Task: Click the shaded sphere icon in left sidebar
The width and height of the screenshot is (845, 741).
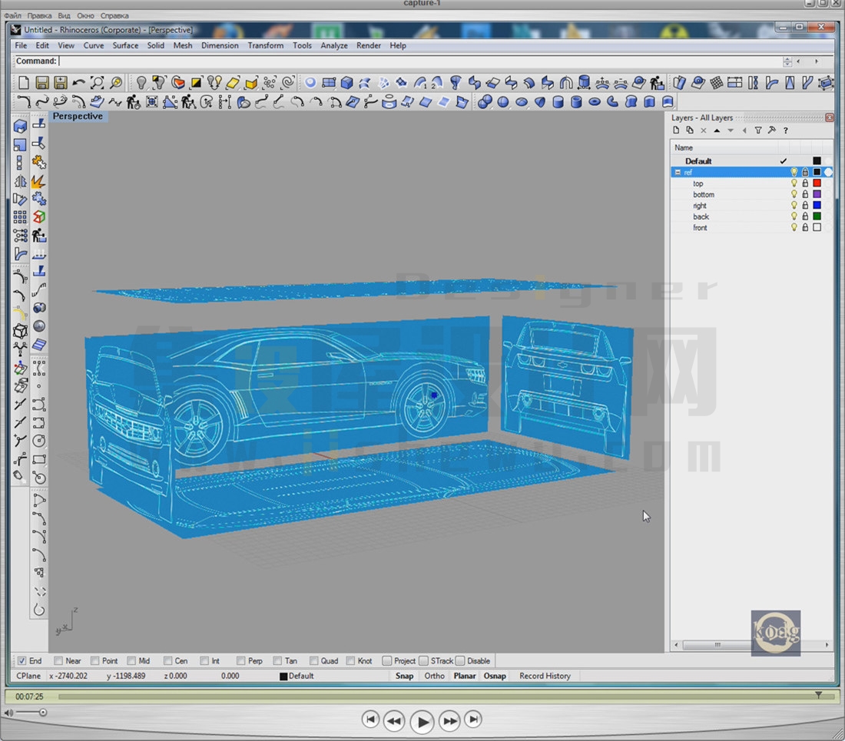Action: click(x=39, y=326)
